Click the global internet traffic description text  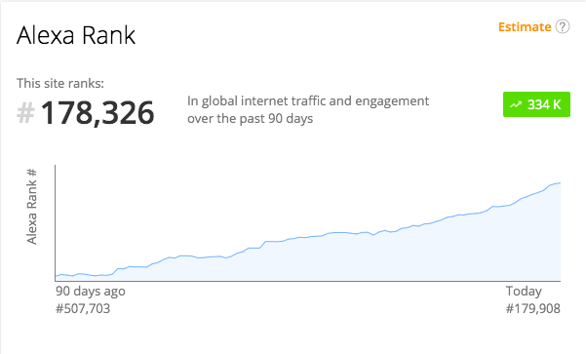pos(308,109)
